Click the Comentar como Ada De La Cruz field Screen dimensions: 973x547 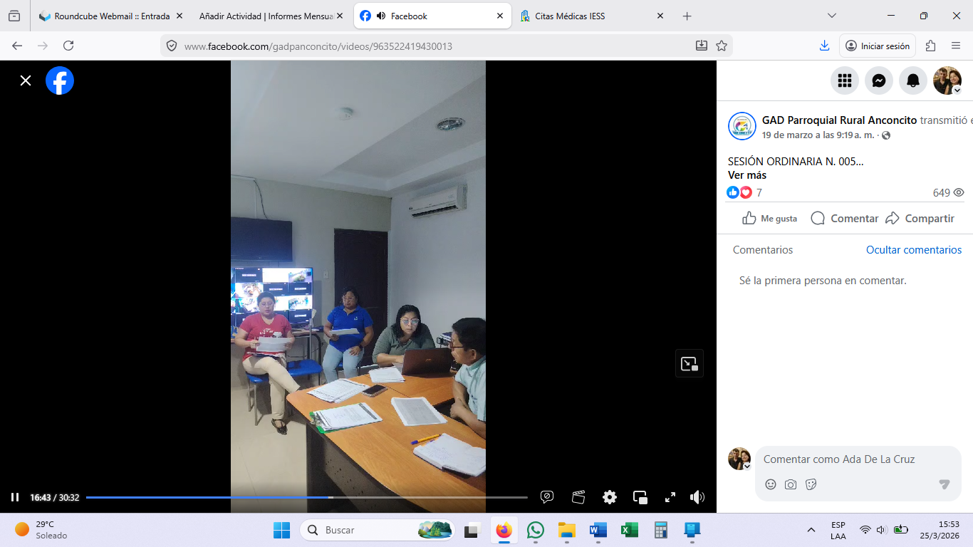click(848, 459)
